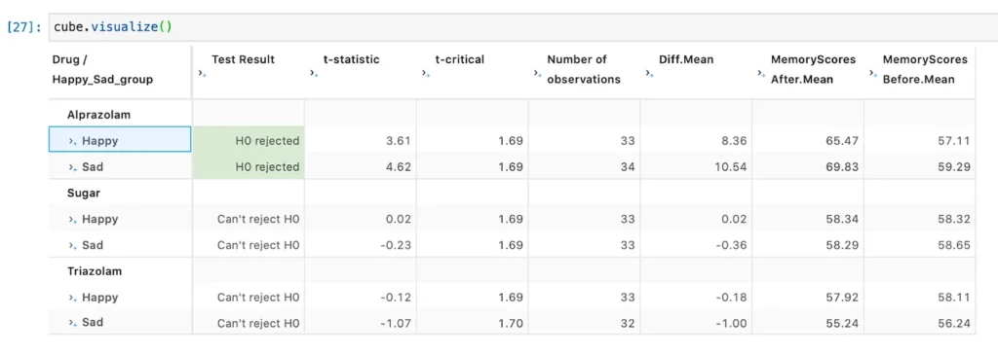Click drill icon on Test Result column

[202, 73]
